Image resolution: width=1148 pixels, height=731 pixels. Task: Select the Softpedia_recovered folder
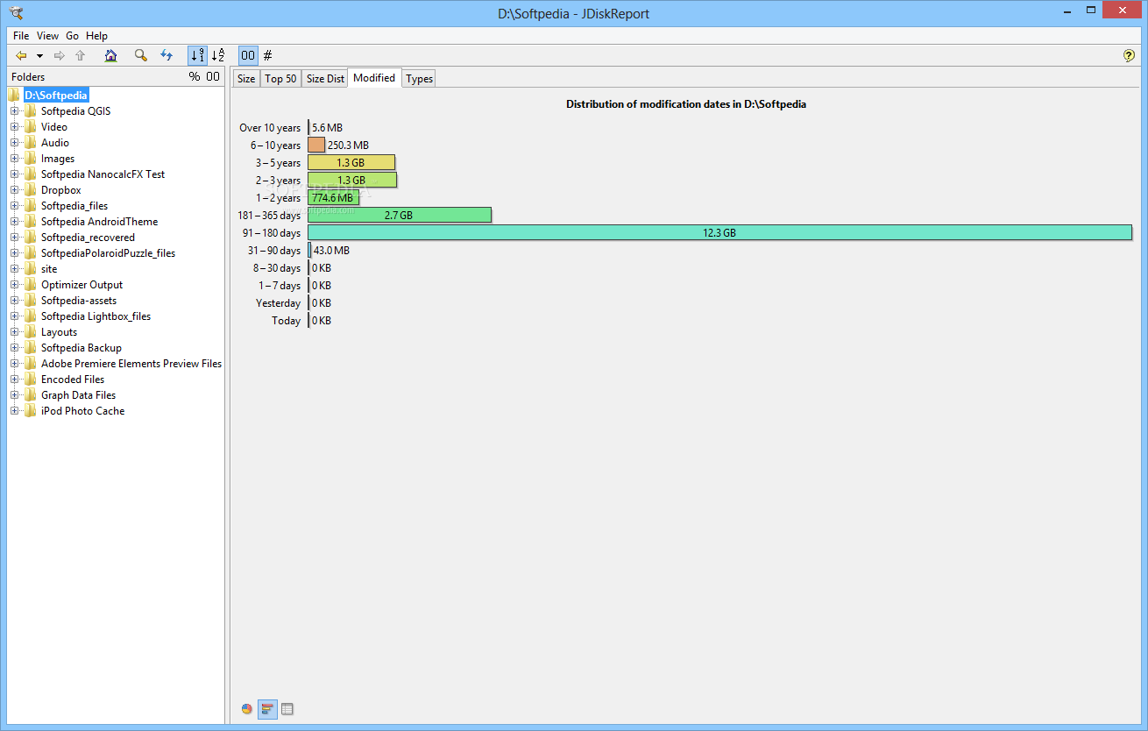click(x=88, y=238)
